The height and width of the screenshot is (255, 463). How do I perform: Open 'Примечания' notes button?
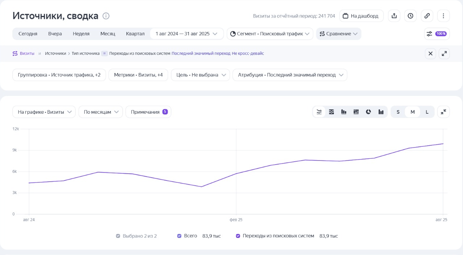(148, 112)
